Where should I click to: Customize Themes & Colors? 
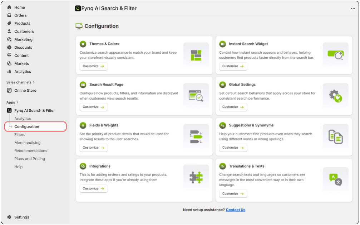(x=93, y=66)
